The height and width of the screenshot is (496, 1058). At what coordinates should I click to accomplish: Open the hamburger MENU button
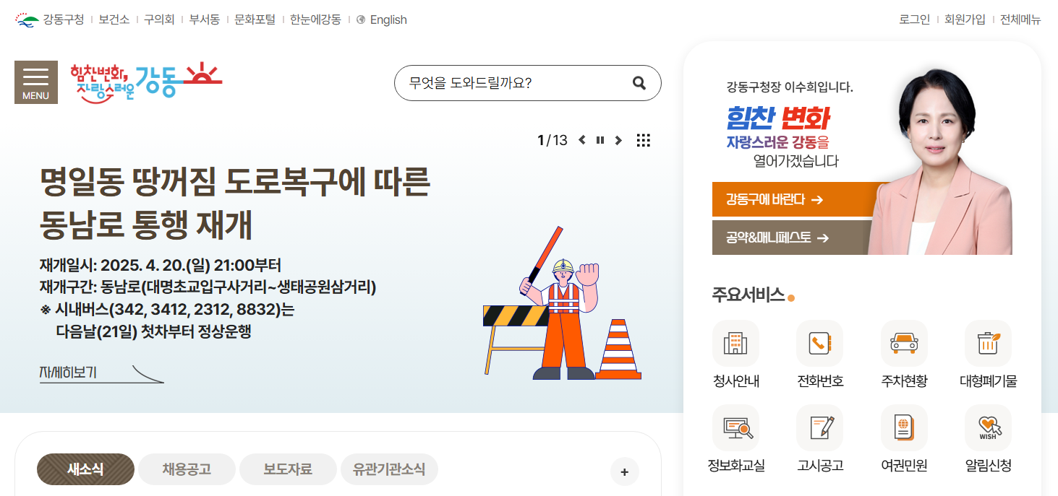coord(36,82)
